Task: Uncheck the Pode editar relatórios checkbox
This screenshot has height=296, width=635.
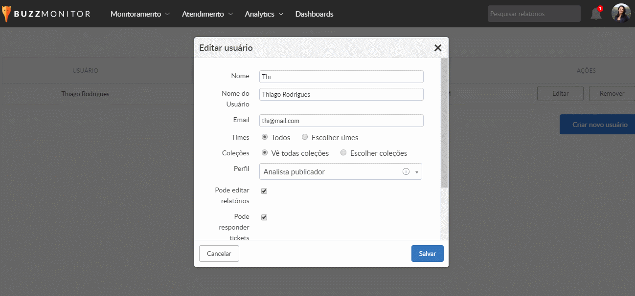Action: pyautogui.click(x=264, y=191)
